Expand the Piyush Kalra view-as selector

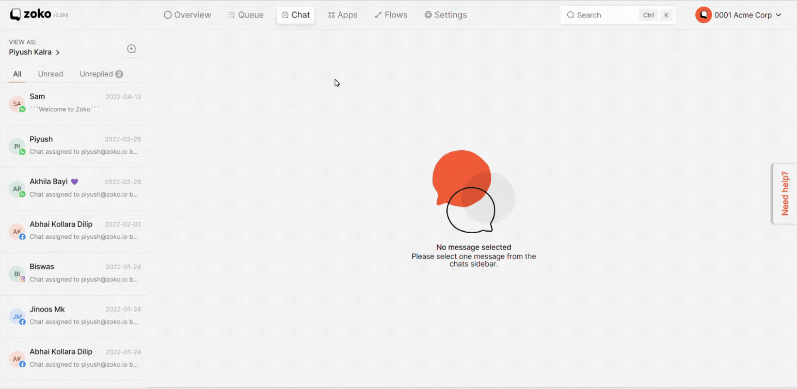pyautogui.click(x=35, y=52)
